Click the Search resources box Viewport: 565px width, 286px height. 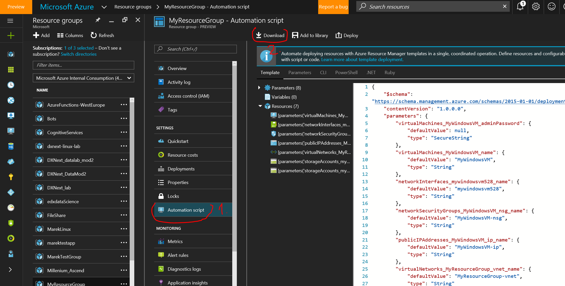pyautogui.click(x=433, y=7)
